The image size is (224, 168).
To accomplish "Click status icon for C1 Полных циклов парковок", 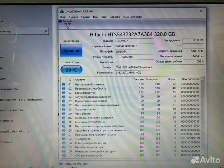I will click(x=64, y=135).
